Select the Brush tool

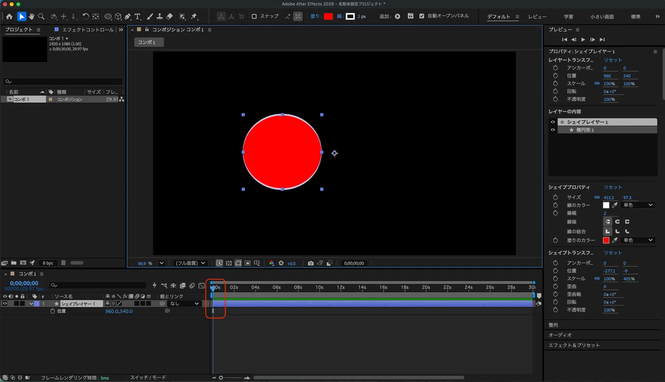[150, 17]
